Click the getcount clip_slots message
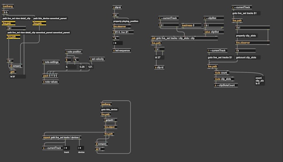 [248, 57]
